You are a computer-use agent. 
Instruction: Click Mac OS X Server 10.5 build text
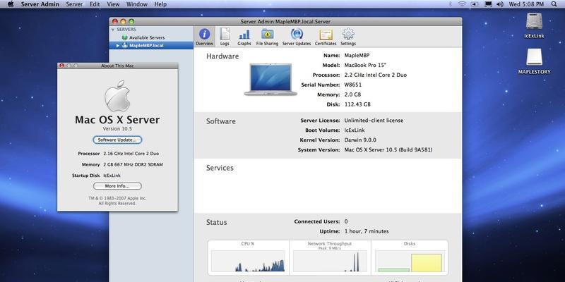388,149
